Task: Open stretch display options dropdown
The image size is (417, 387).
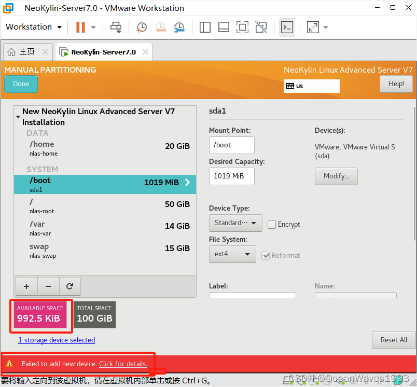Action: 326,27
